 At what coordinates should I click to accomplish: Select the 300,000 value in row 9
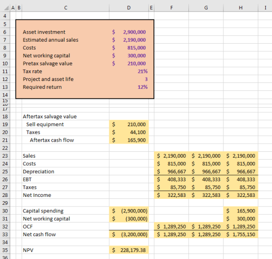(x=129, y=56)
